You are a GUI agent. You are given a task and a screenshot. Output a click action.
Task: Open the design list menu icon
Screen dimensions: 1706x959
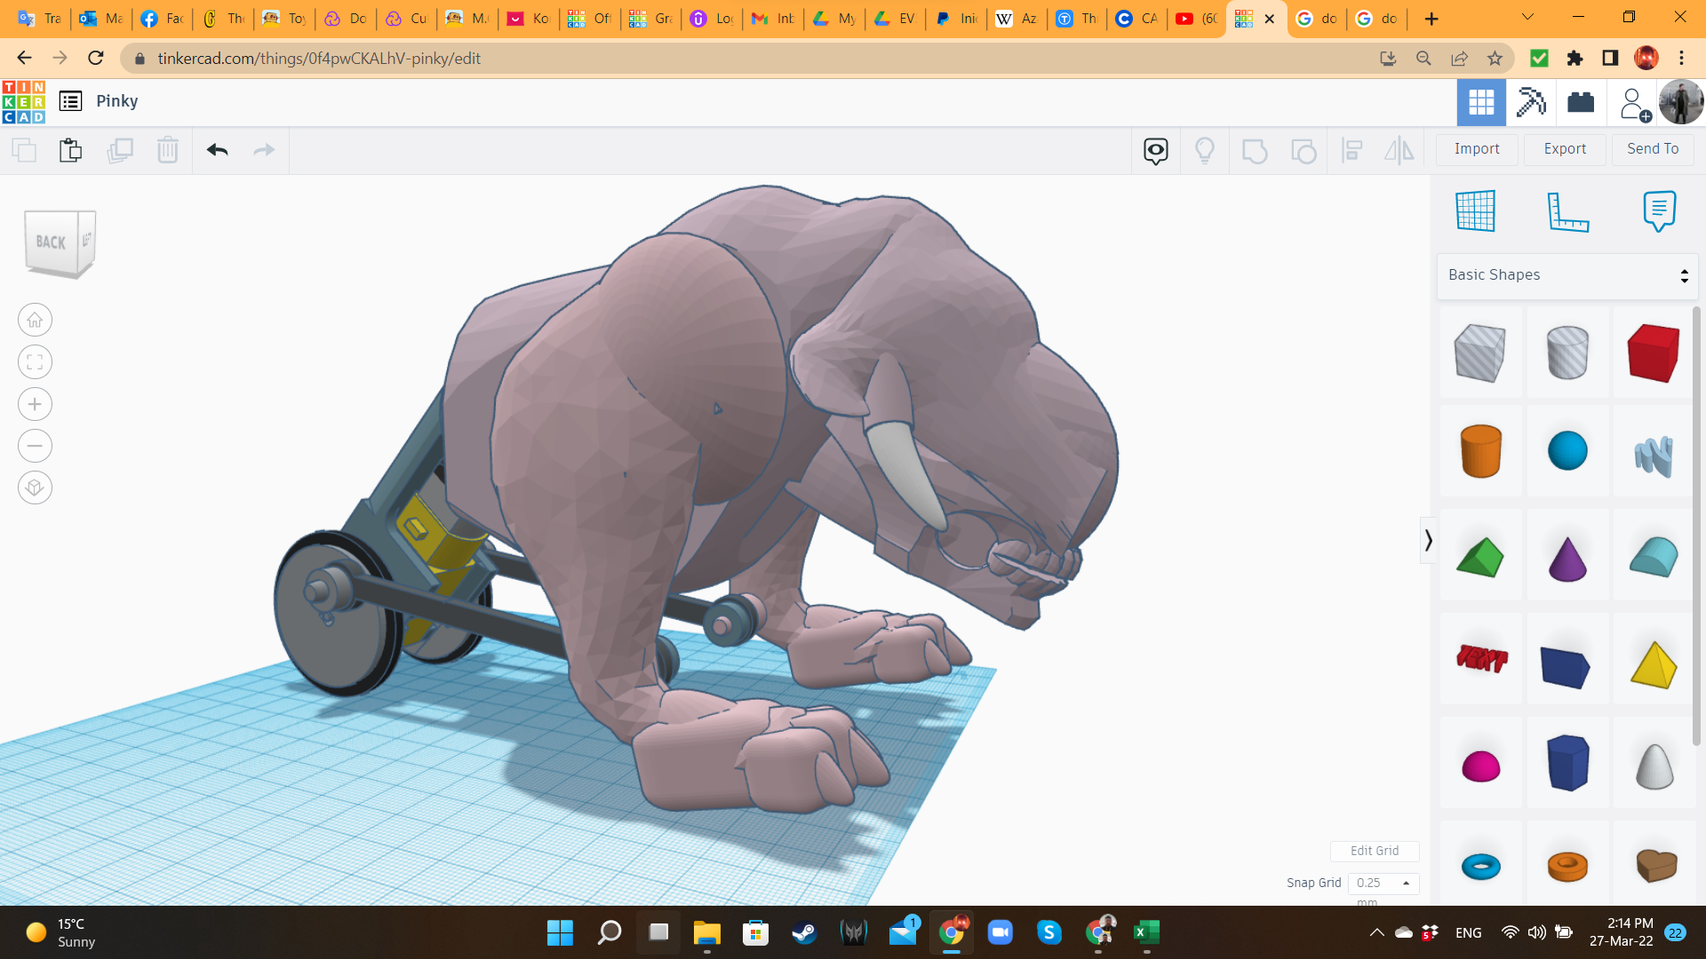[x=71, y=101]
